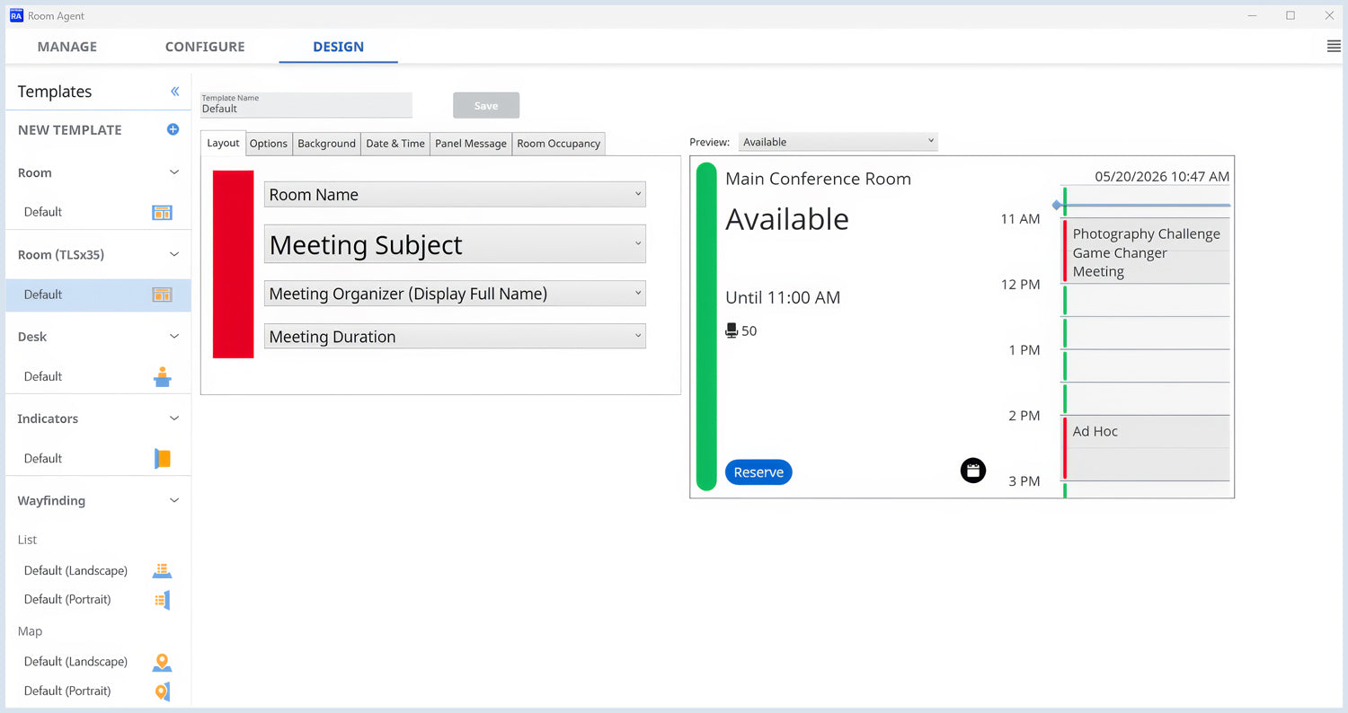
Task: Click the current time marker on the timeline
Action: point(1058,206)
